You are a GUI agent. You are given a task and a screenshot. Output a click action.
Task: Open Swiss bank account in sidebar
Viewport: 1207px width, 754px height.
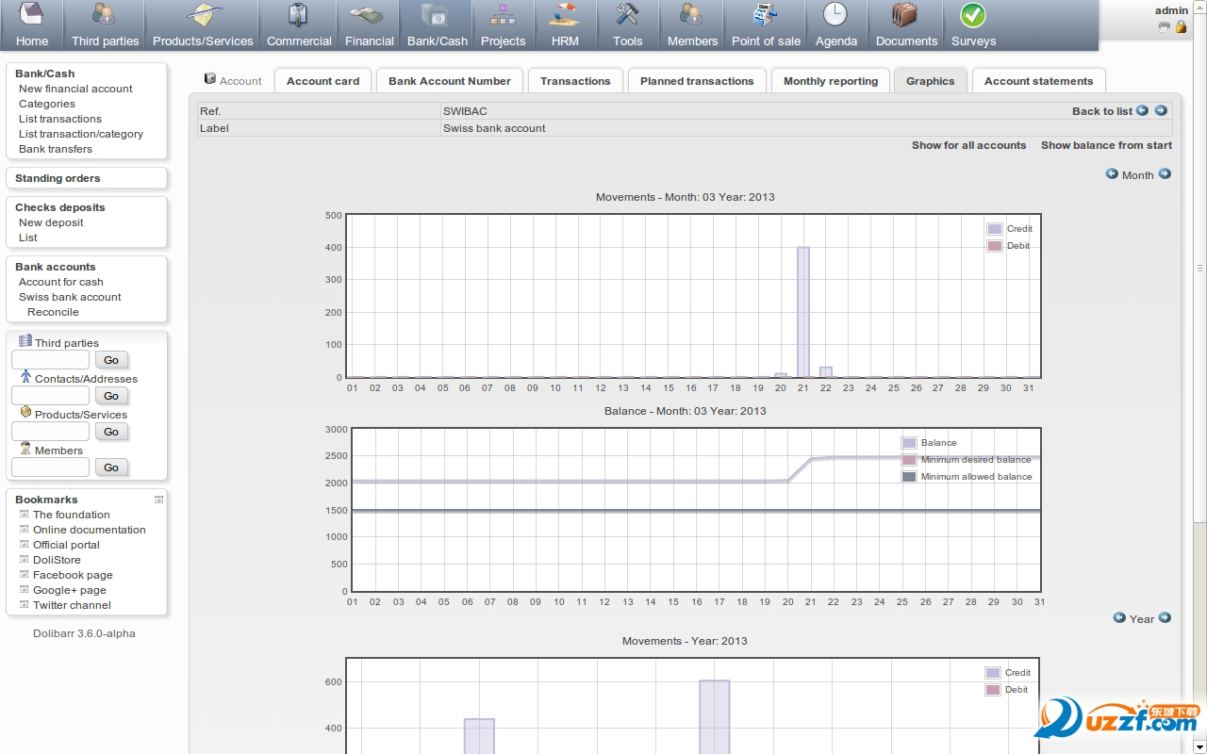[x=70, y=297]
